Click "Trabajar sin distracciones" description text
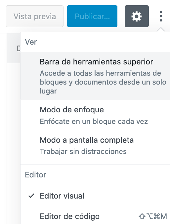The width and height of the screenshot is (170, 224). coord(83,152)
